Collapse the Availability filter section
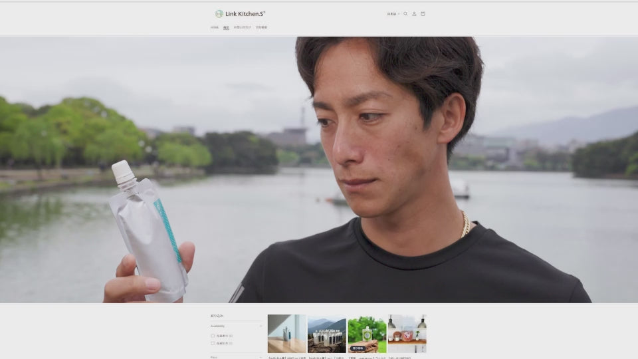Screen dimensions: 638x359 (236, 326)
